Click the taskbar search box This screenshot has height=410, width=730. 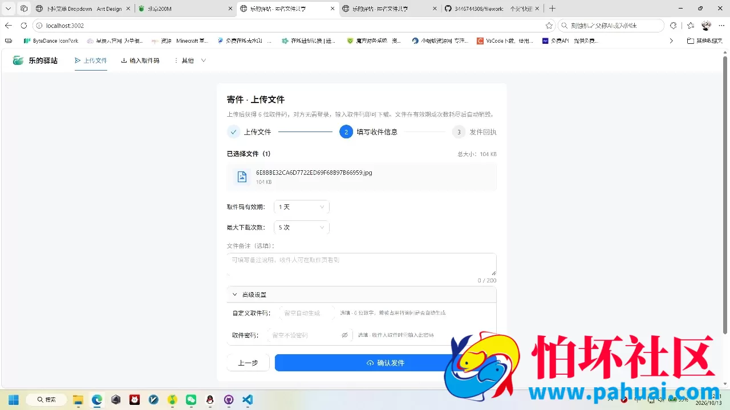(x=47, y=400)
